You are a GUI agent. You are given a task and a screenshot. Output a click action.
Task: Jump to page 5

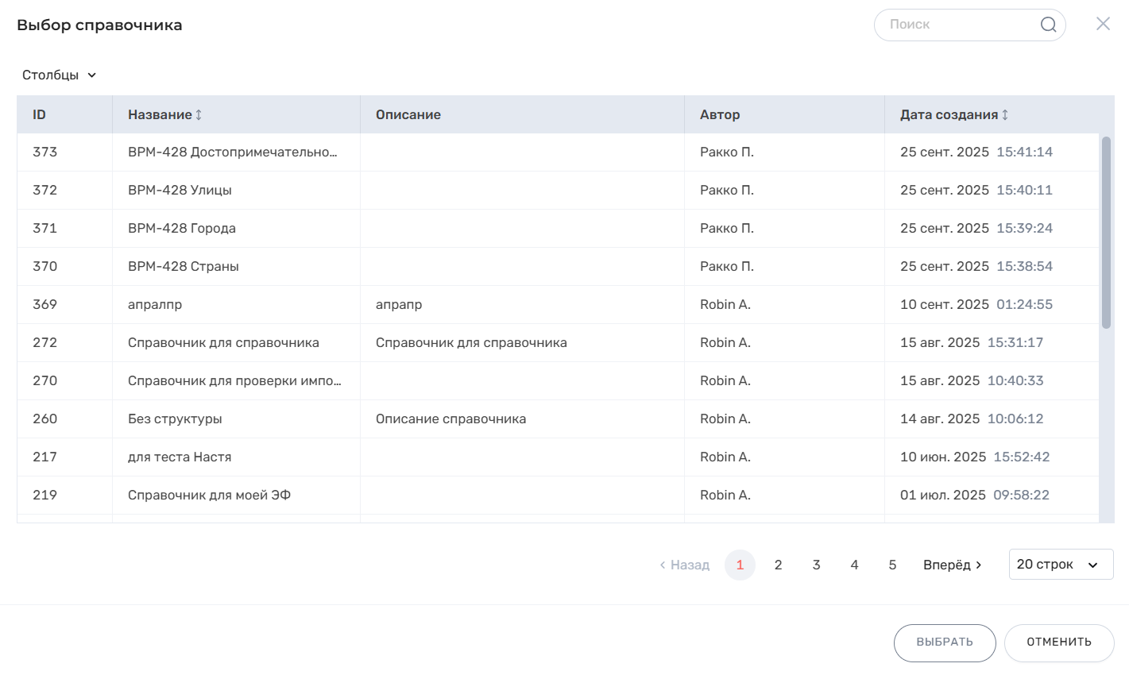892,565
